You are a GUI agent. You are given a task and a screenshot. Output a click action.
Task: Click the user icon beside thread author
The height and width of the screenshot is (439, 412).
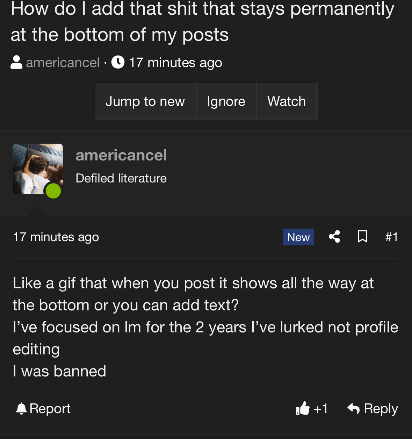(16, 63)
